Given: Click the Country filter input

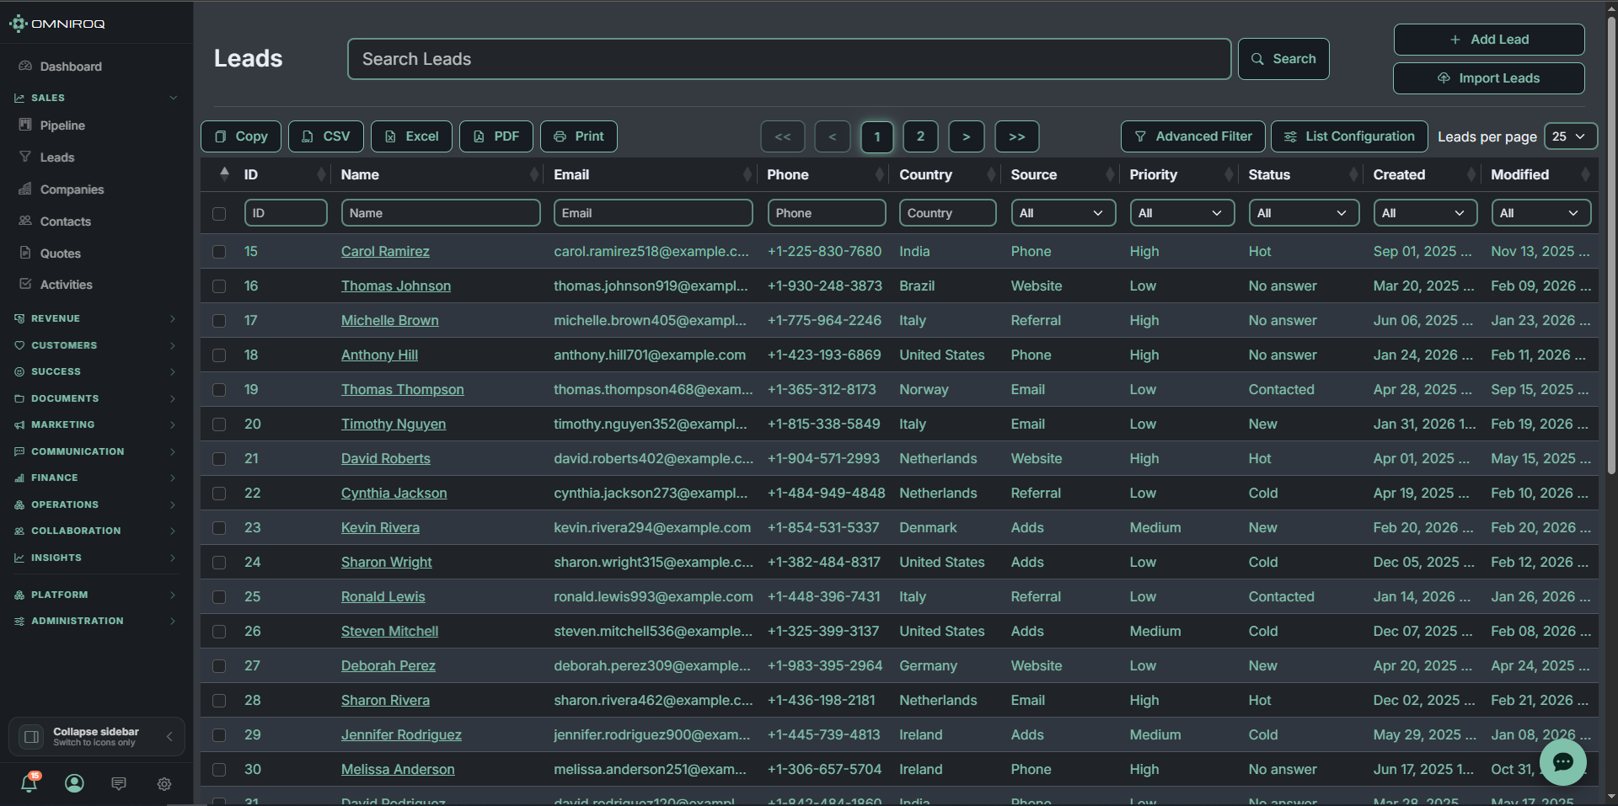Looking at the screenshot, I should pyautogui.click(x=948, y=213).
